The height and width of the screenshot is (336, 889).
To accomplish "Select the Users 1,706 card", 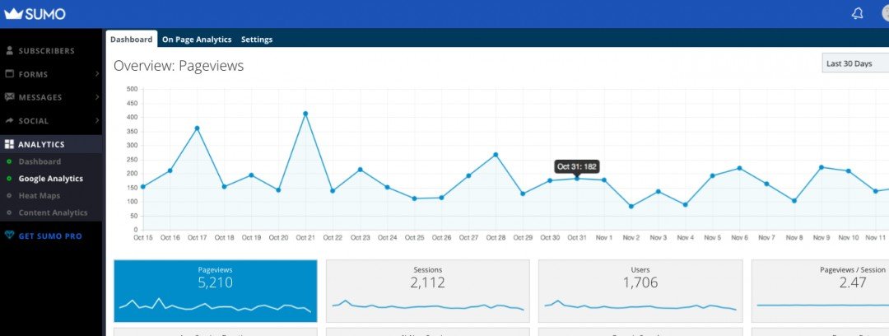I will click(640, 292).
